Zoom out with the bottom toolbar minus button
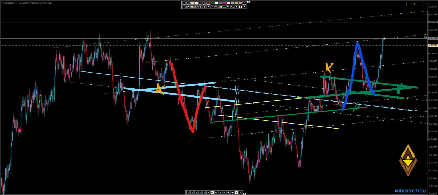 (232, 193)
